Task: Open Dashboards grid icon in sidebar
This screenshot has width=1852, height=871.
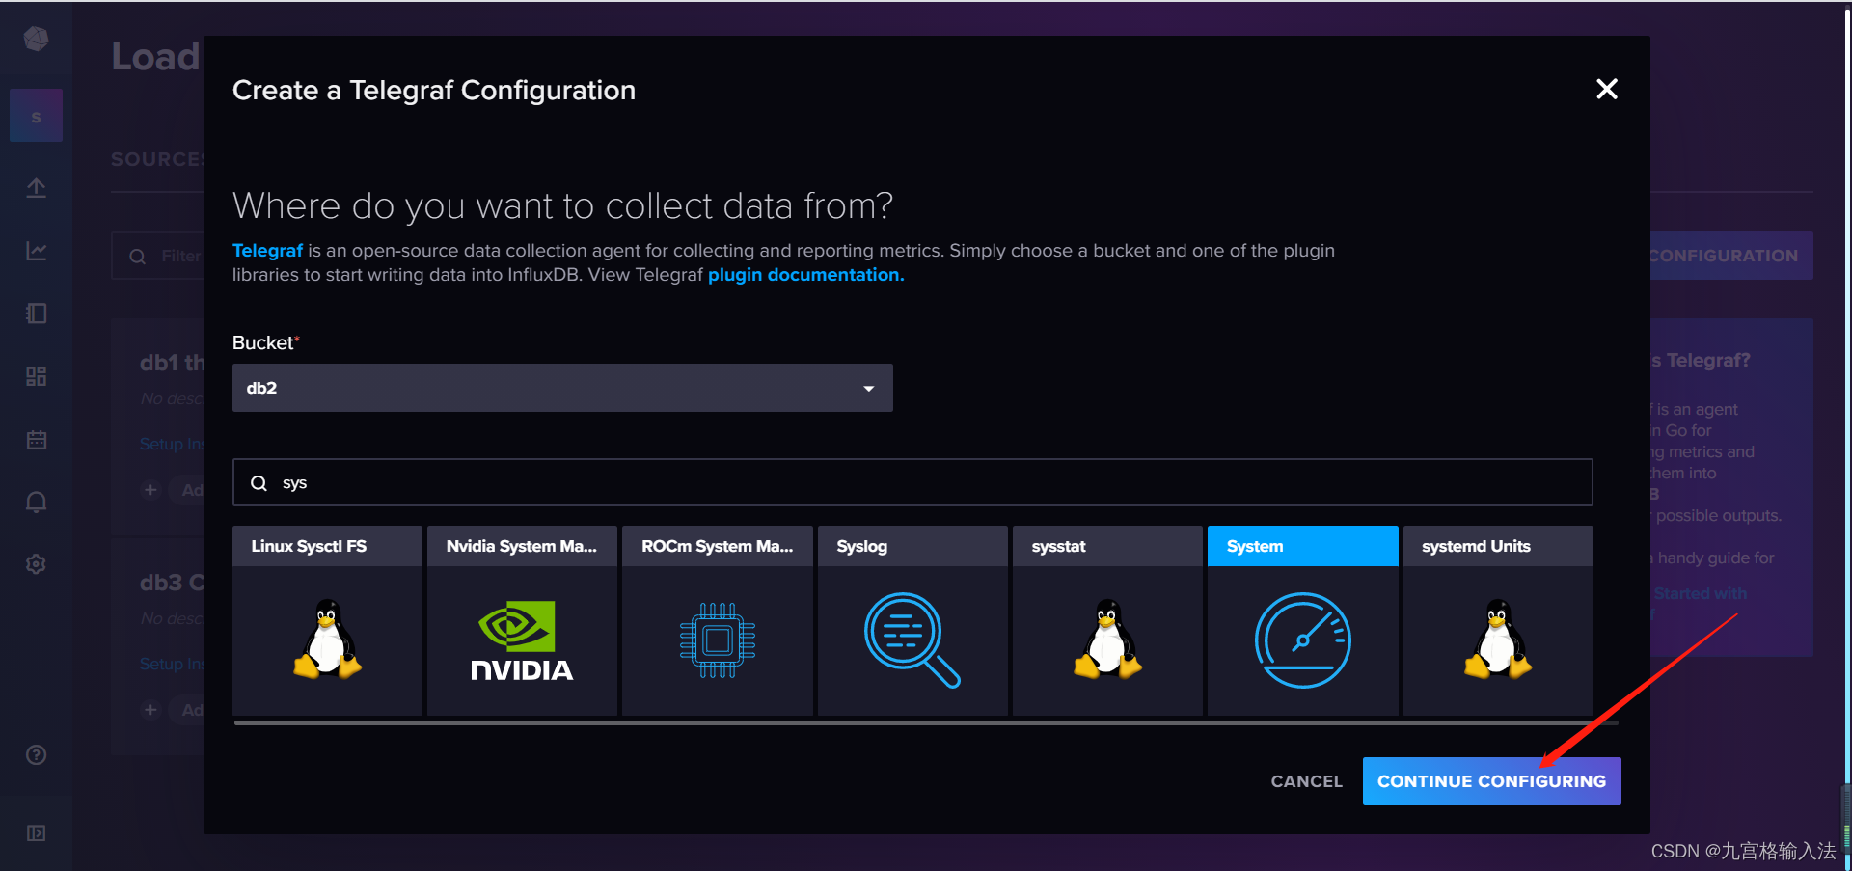Action: pos(36,376)
